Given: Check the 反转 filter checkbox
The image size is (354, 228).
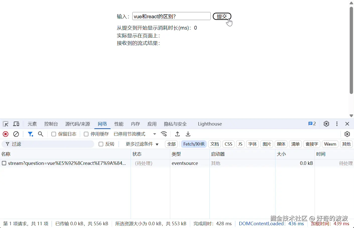Looking at the screenshot, I should point(101,144).
